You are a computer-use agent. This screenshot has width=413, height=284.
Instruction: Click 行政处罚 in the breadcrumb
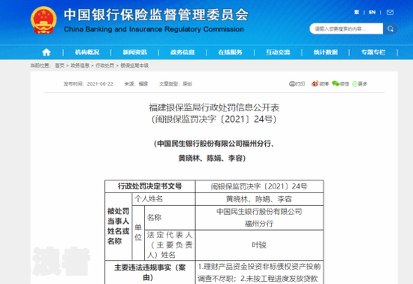tap(105, 65)
